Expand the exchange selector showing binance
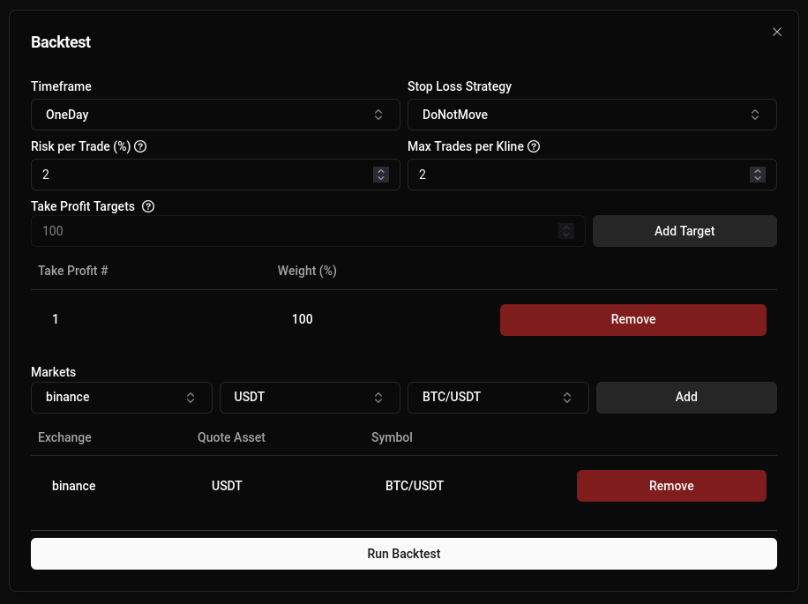The image size is (808, 604). pos(122,397)
